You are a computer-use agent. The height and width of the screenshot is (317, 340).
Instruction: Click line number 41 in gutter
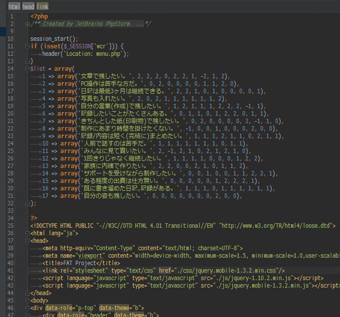10,271
